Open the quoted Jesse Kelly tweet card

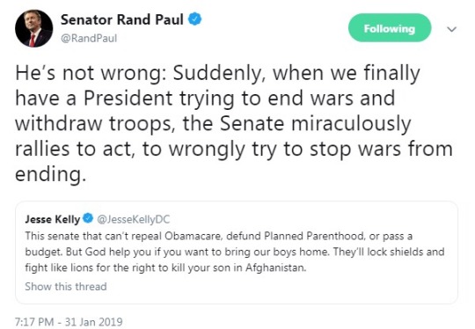coord(237,252)
